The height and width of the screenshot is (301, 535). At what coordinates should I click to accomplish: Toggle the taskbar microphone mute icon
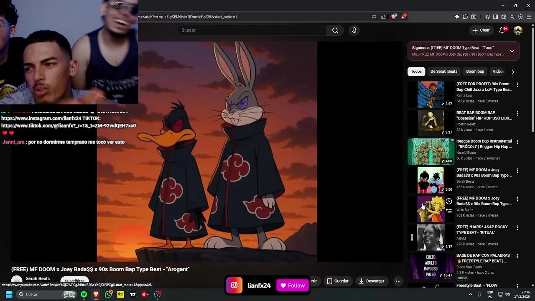(x=479, y=294)
